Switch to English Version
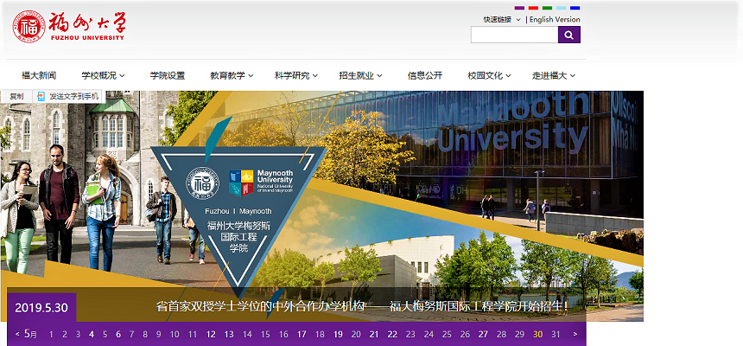The height and width of the screenshot is (346, 743). (555, 19)
